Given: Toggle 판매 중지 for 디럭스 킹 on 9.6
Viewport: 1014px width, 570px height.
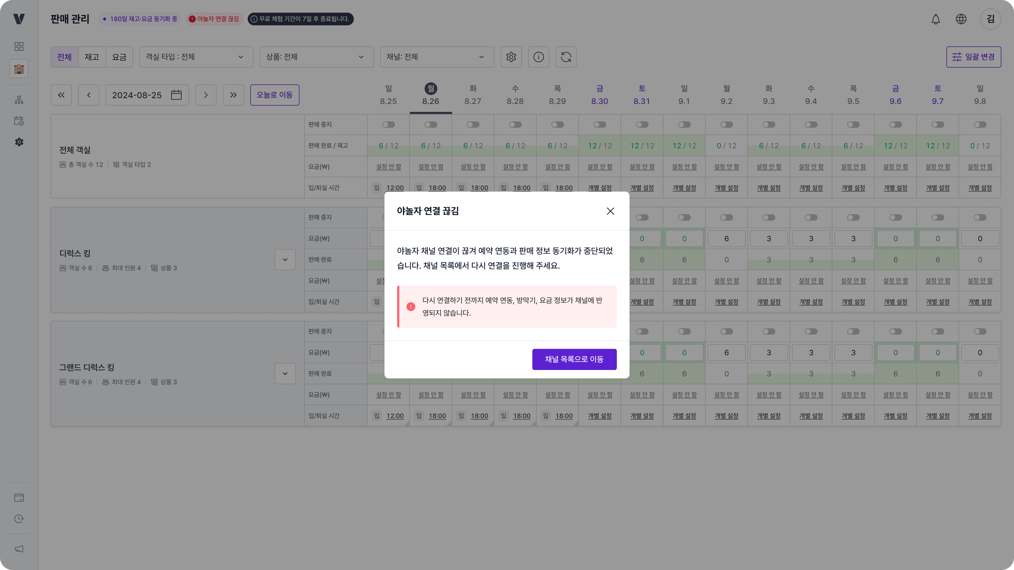Looking at the screenshot, I should coord(895,217).
